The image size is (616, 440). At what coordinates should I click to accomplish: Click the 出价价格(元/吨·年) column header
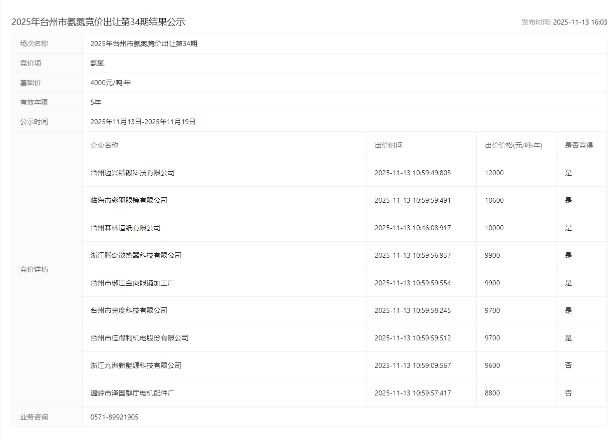(x=513, y=145)
